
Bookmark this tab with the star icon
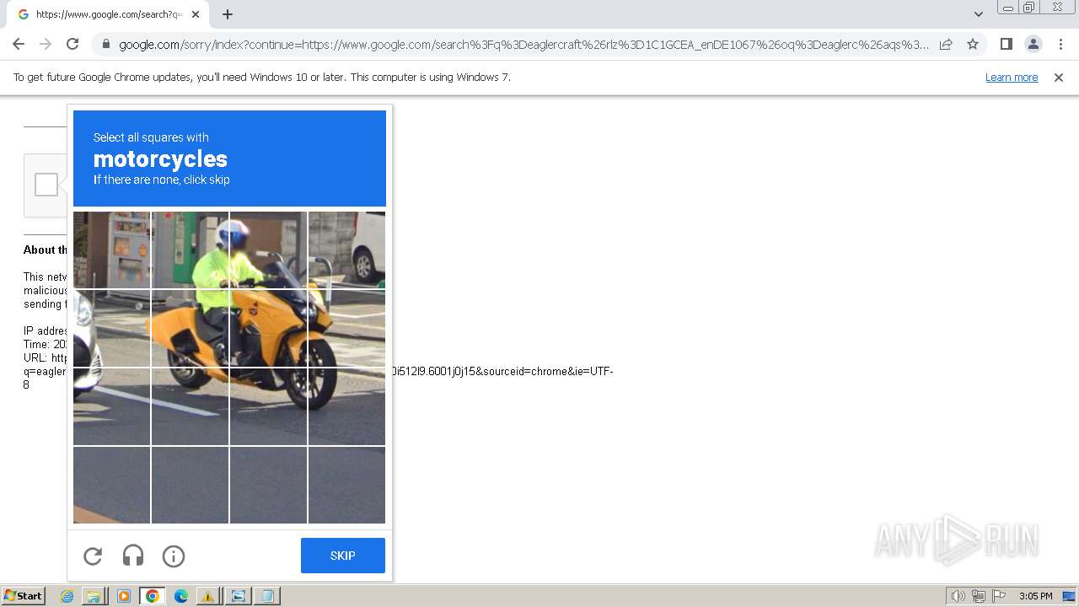point(973,44)
